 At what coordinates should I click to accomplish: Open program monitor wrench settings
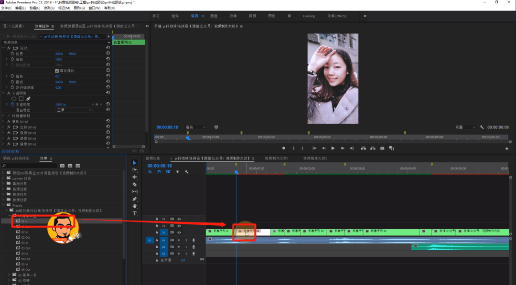tap(482, 127)
